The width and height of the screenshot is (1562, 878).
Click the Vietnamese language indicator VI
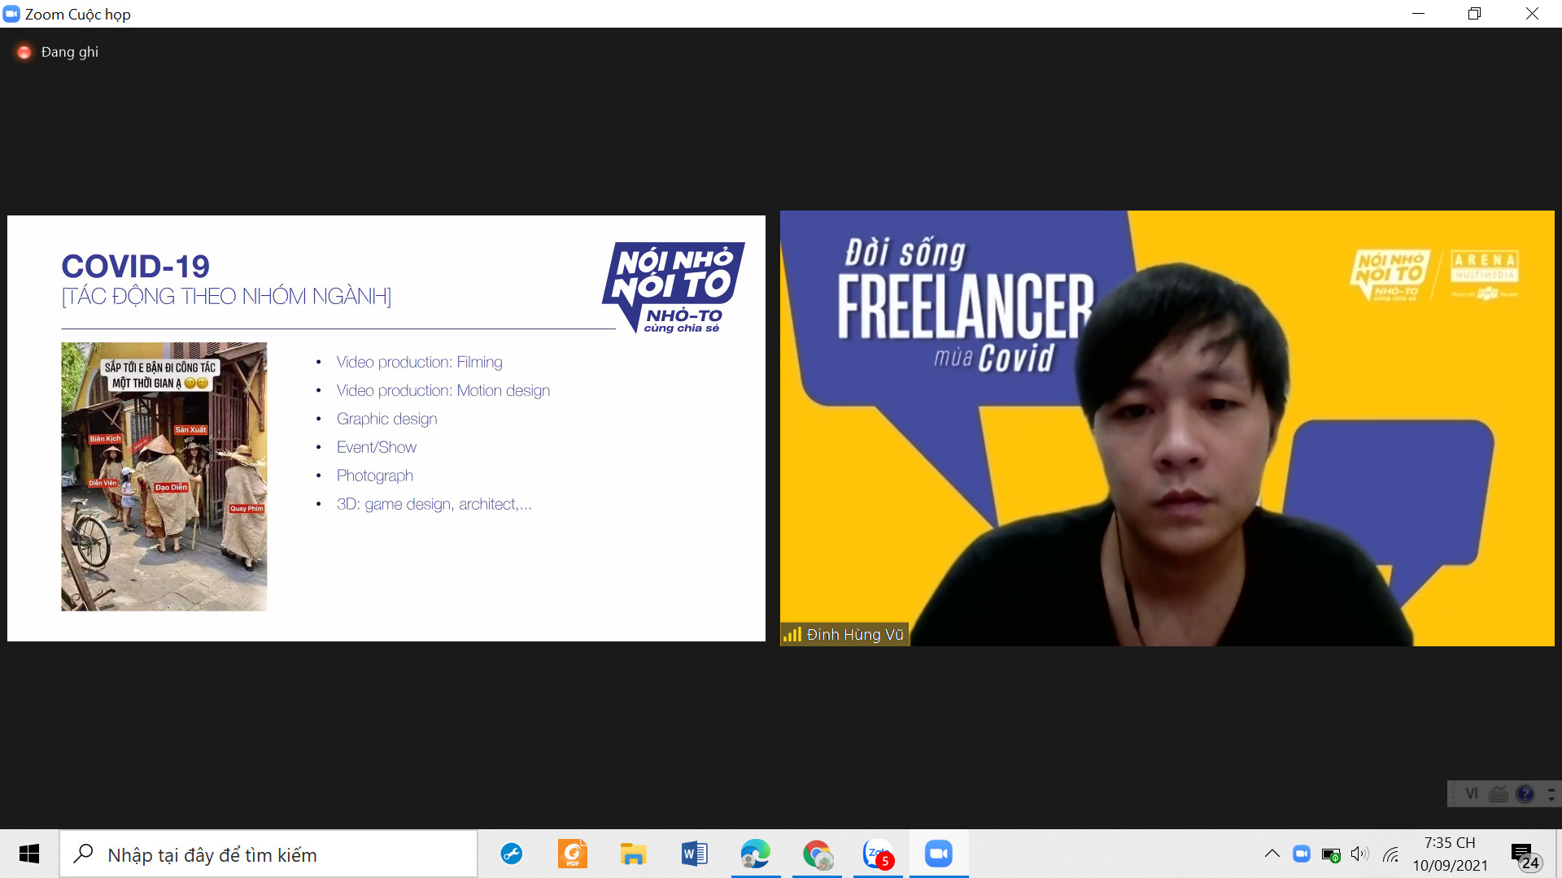click(1472, 793)
